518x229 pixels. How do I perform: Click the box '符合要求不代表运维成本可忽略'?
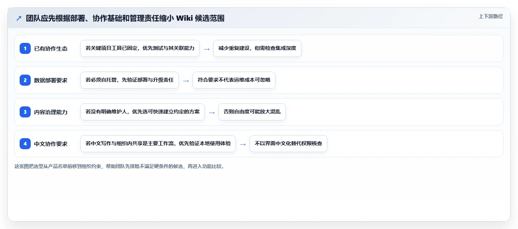[234, 80]
